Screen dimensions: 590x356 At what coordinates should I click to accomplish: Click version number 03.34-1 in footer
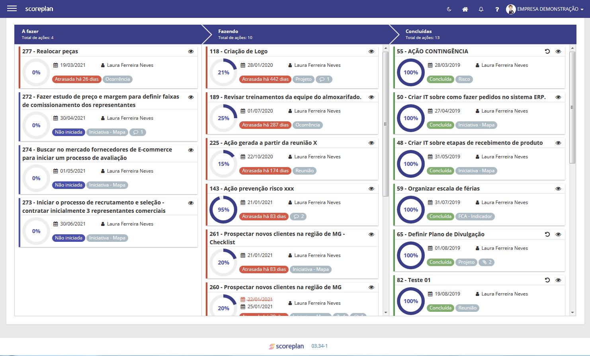click(x=319, y=346)
